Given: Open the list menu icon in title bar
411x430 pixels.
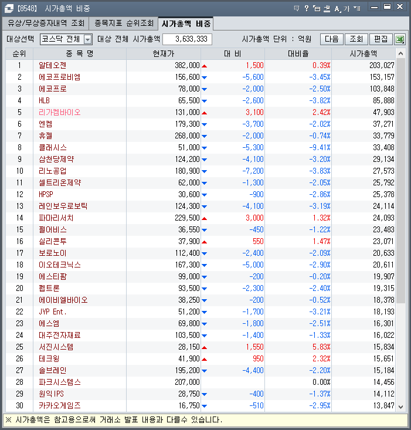Looking at the screenshot, I should point(356,8).
